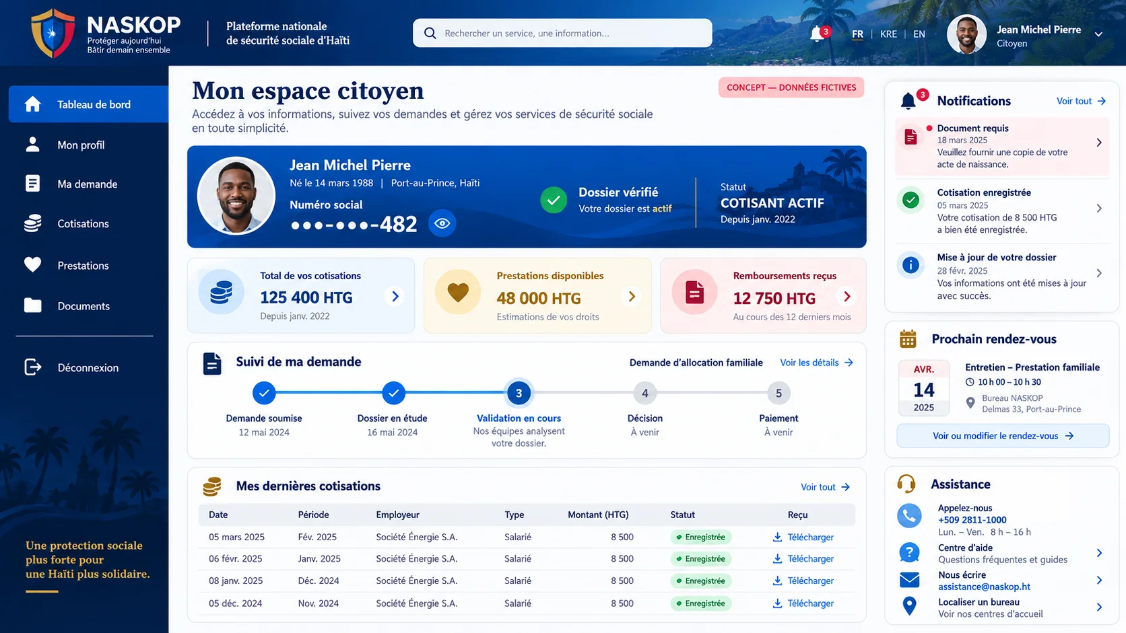The image size is (1126, 633).
Task: Click the profile photo in the citizen card
Action: click(236, 196)
